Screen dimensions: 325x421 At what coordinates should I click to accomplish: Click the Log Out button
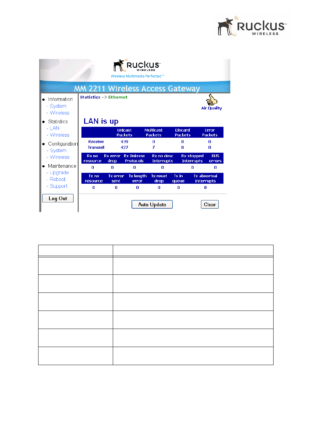tap(58, 198)
